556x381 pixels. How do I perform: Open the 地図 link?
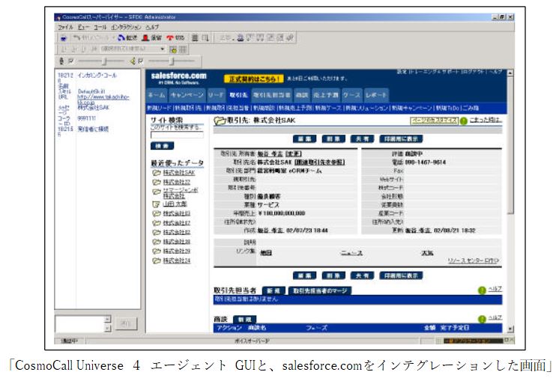(x=266, y=253)
